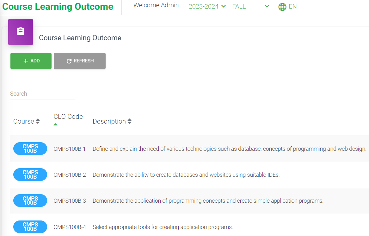The image size is (369, 236).
Task: Open the EN language selector
Action: pyautogui.click(x=292, y=6)
